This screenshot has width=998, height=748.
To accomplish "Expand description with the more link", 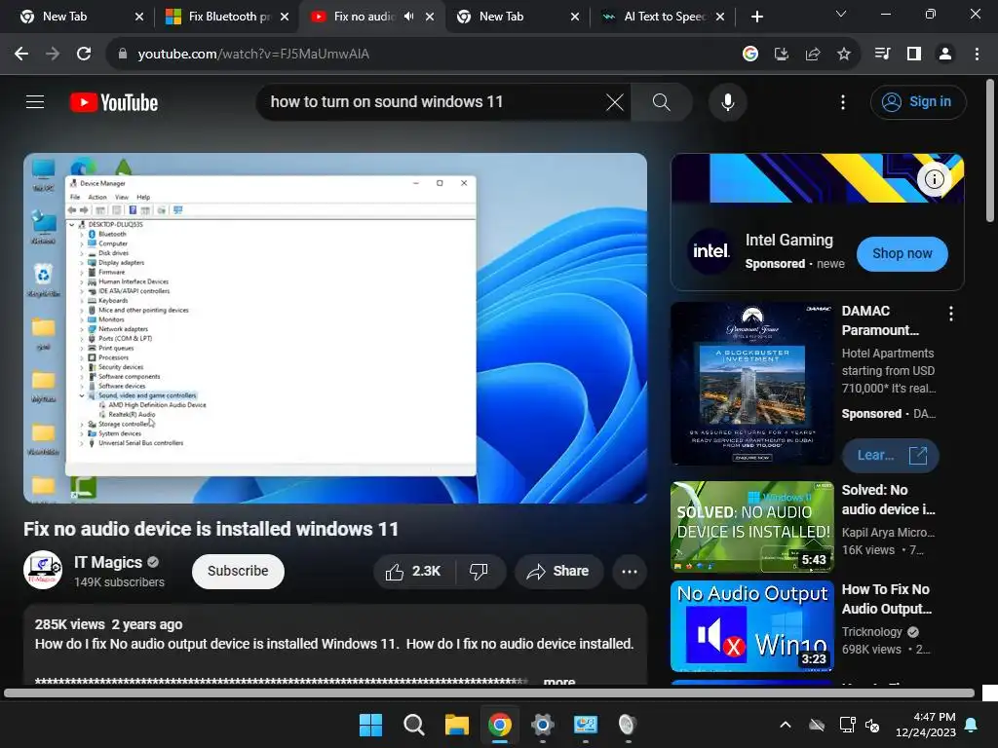I will point(558,681).
